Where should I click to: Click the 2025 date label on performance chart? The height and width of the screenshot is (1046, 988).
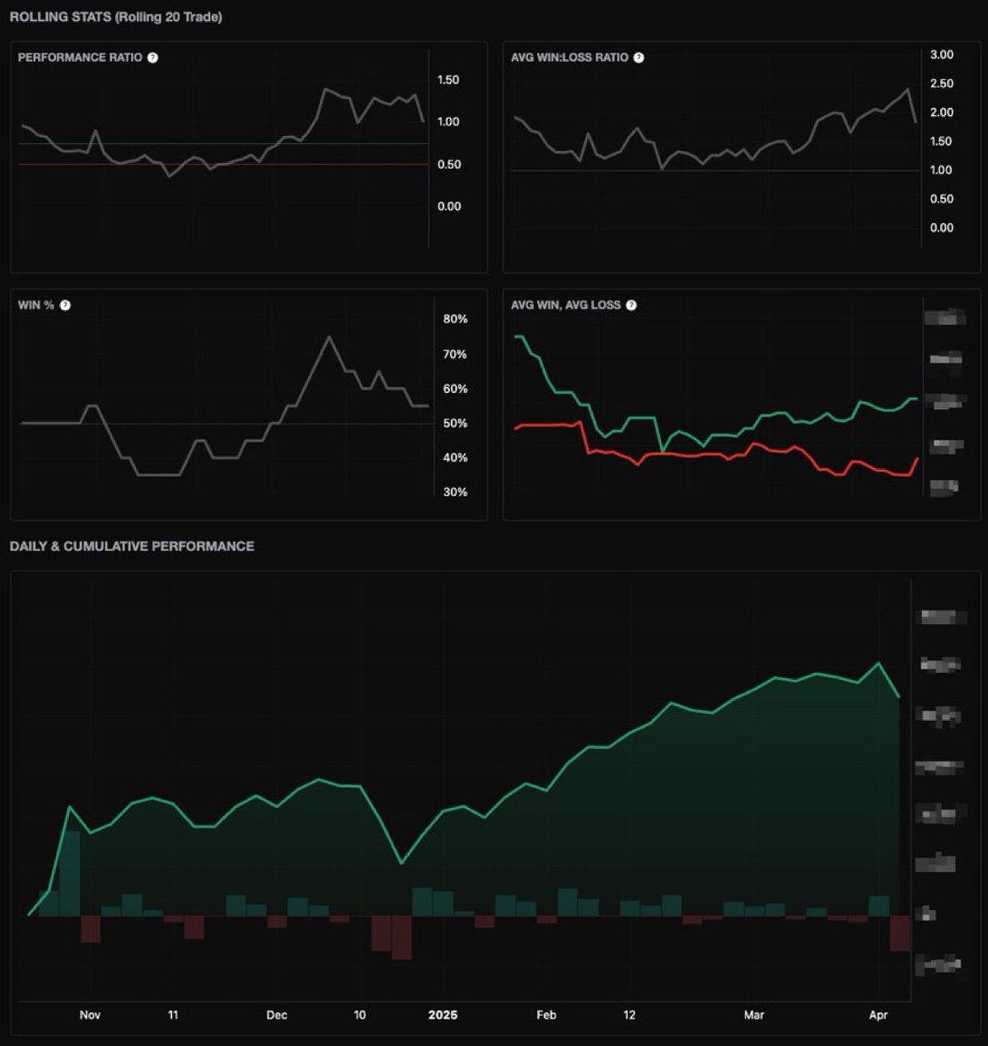click(x=442, y=1015)
